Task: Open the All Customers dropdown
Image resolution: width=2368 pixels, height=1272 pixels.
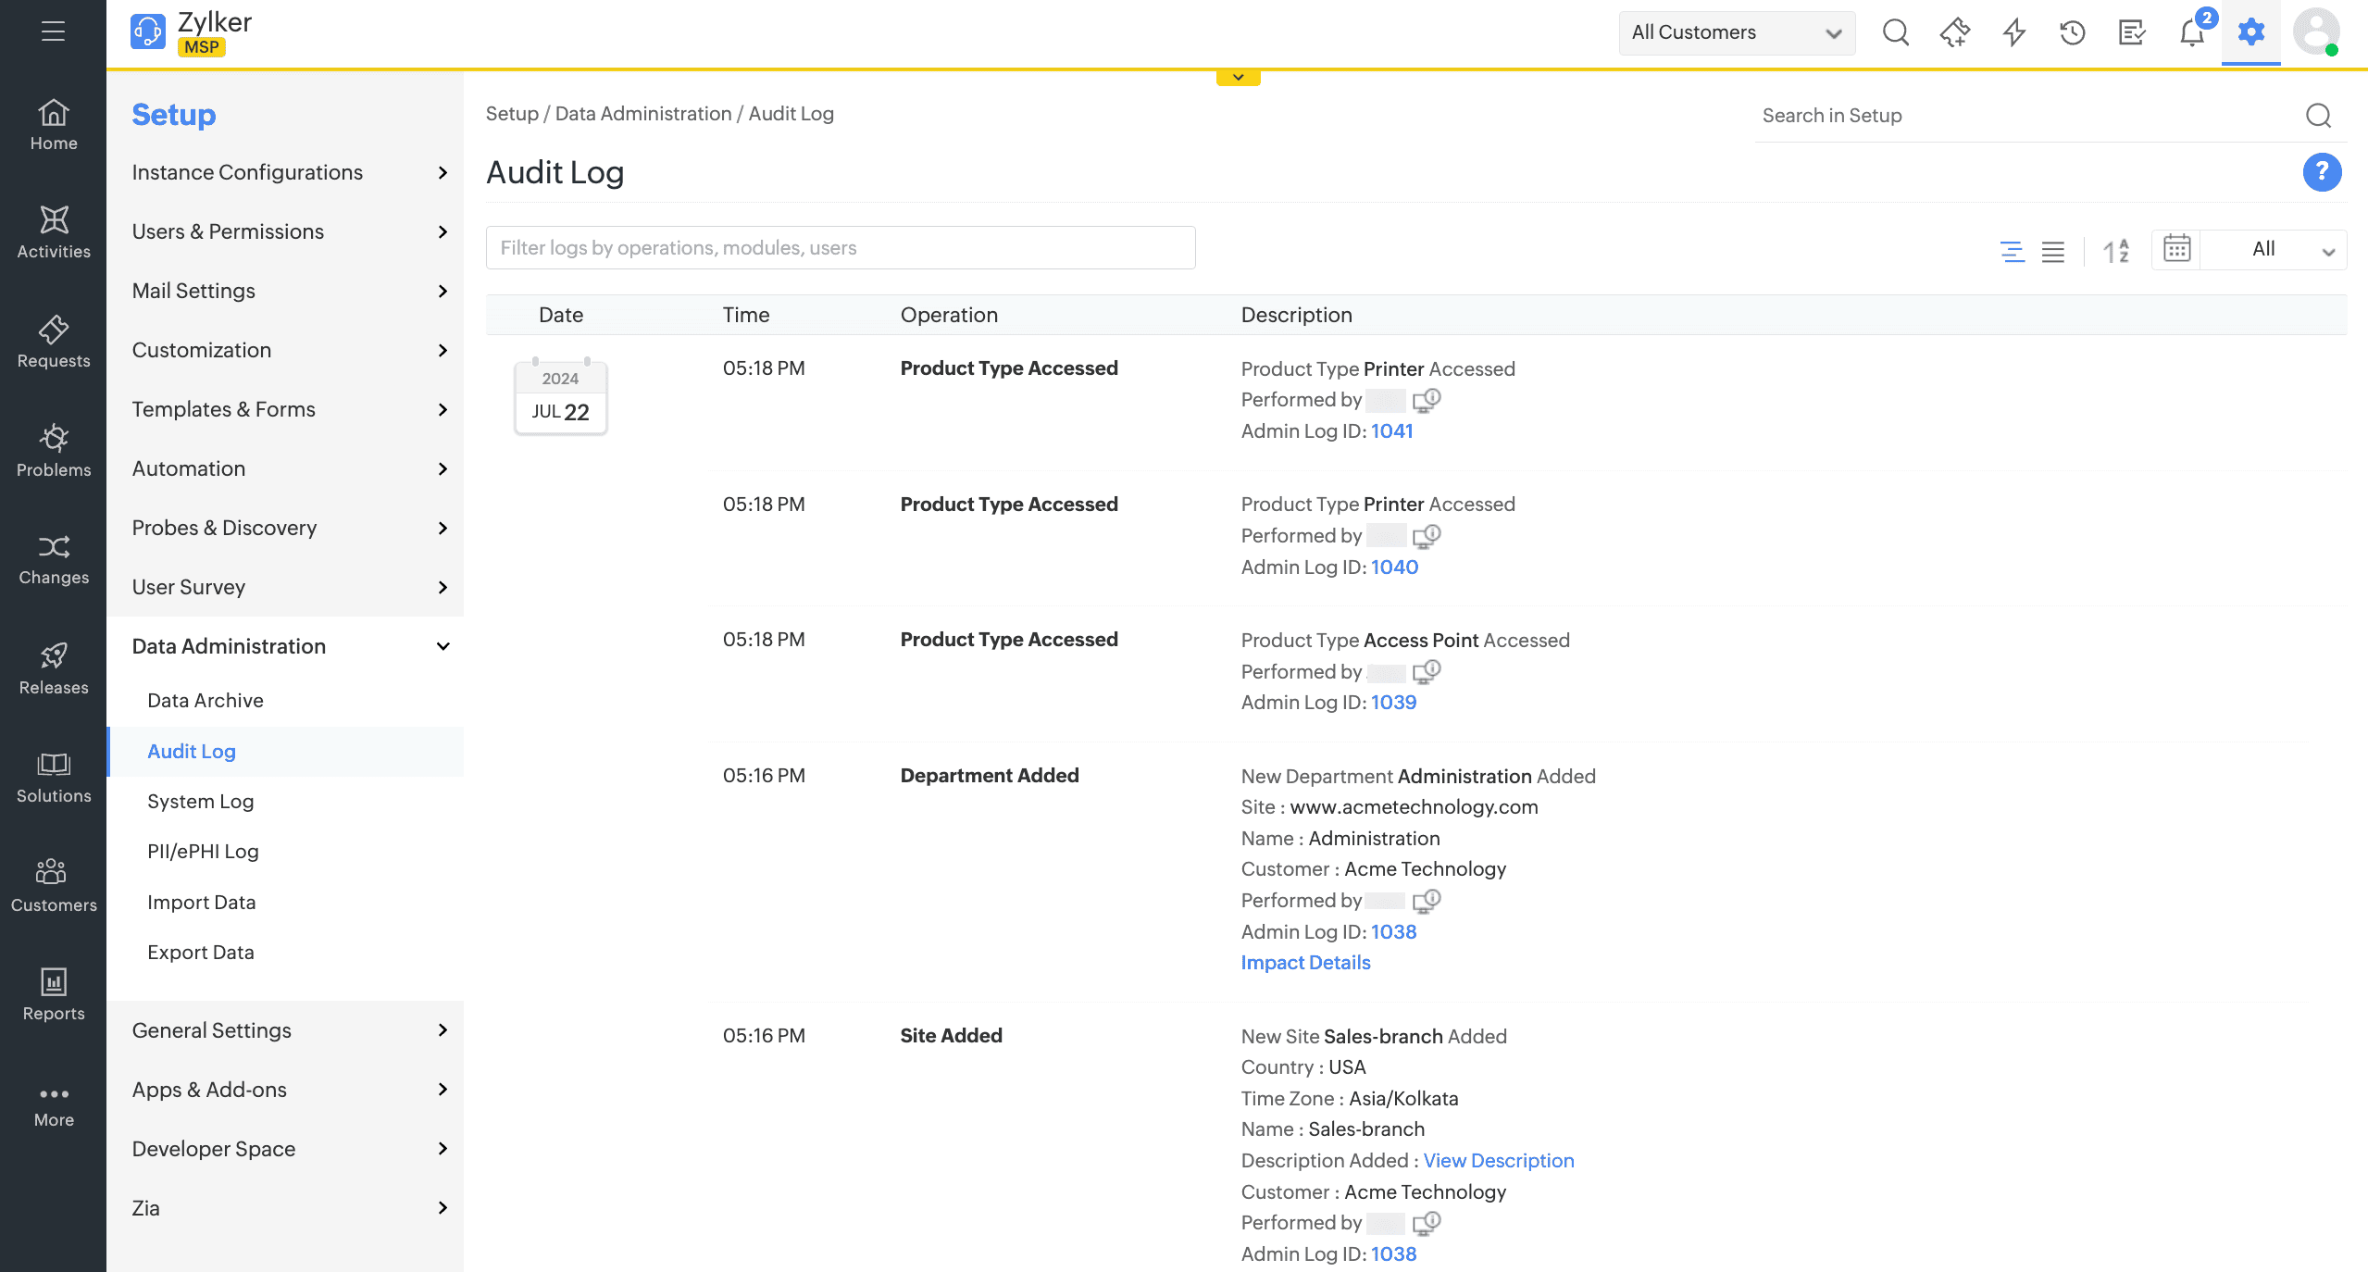Action: 1736,33
